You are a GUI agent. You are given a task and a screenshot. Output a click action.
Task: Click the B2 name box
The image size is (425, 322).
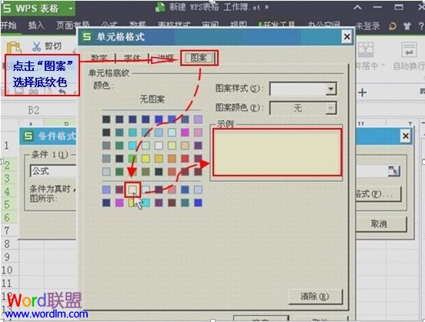tap(34, 110)
